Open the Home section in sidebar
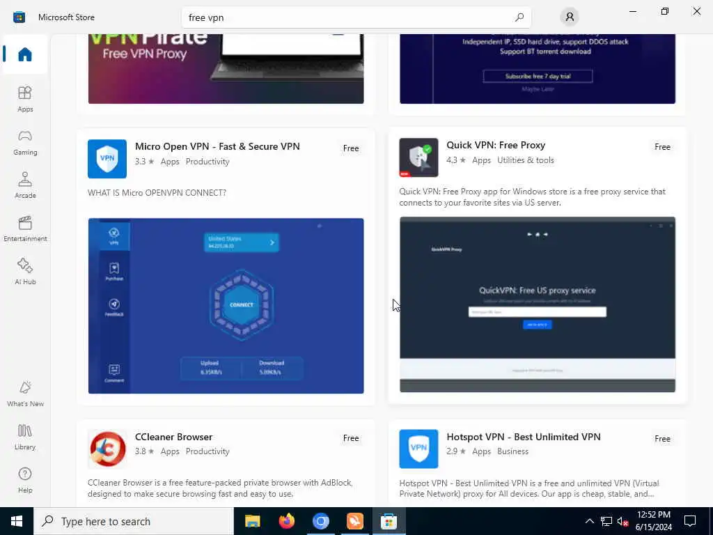The height and width of the screenshot is (535, 713). coord(25,54)
